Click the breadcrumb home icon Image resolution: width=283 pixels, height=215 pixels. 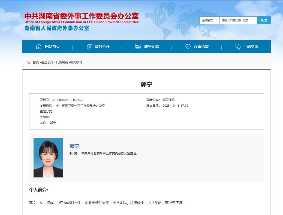28,62
